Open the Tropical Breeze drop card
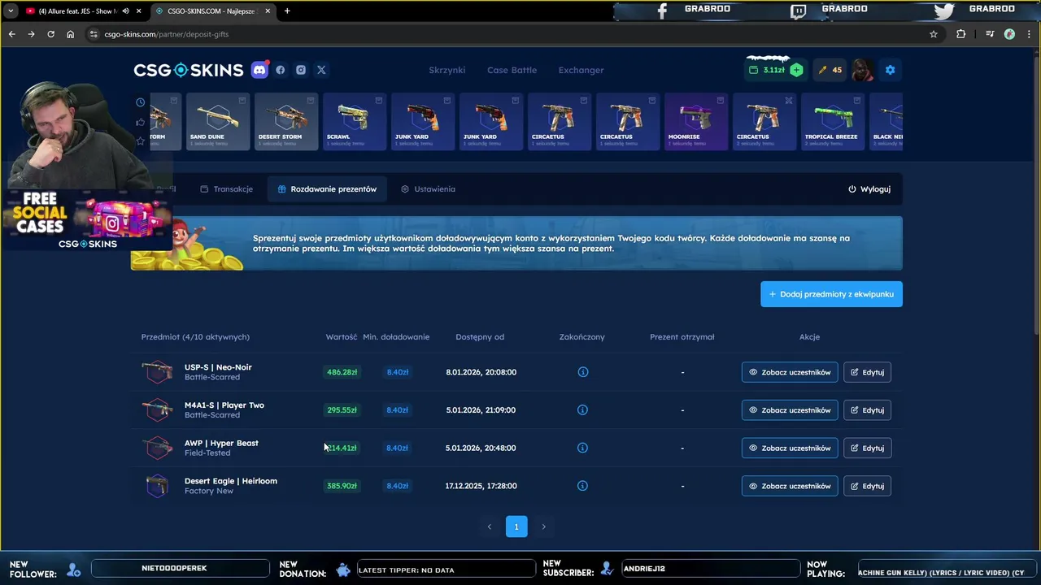The width and height of the screenshot is (1041, 585). (833, 121)
